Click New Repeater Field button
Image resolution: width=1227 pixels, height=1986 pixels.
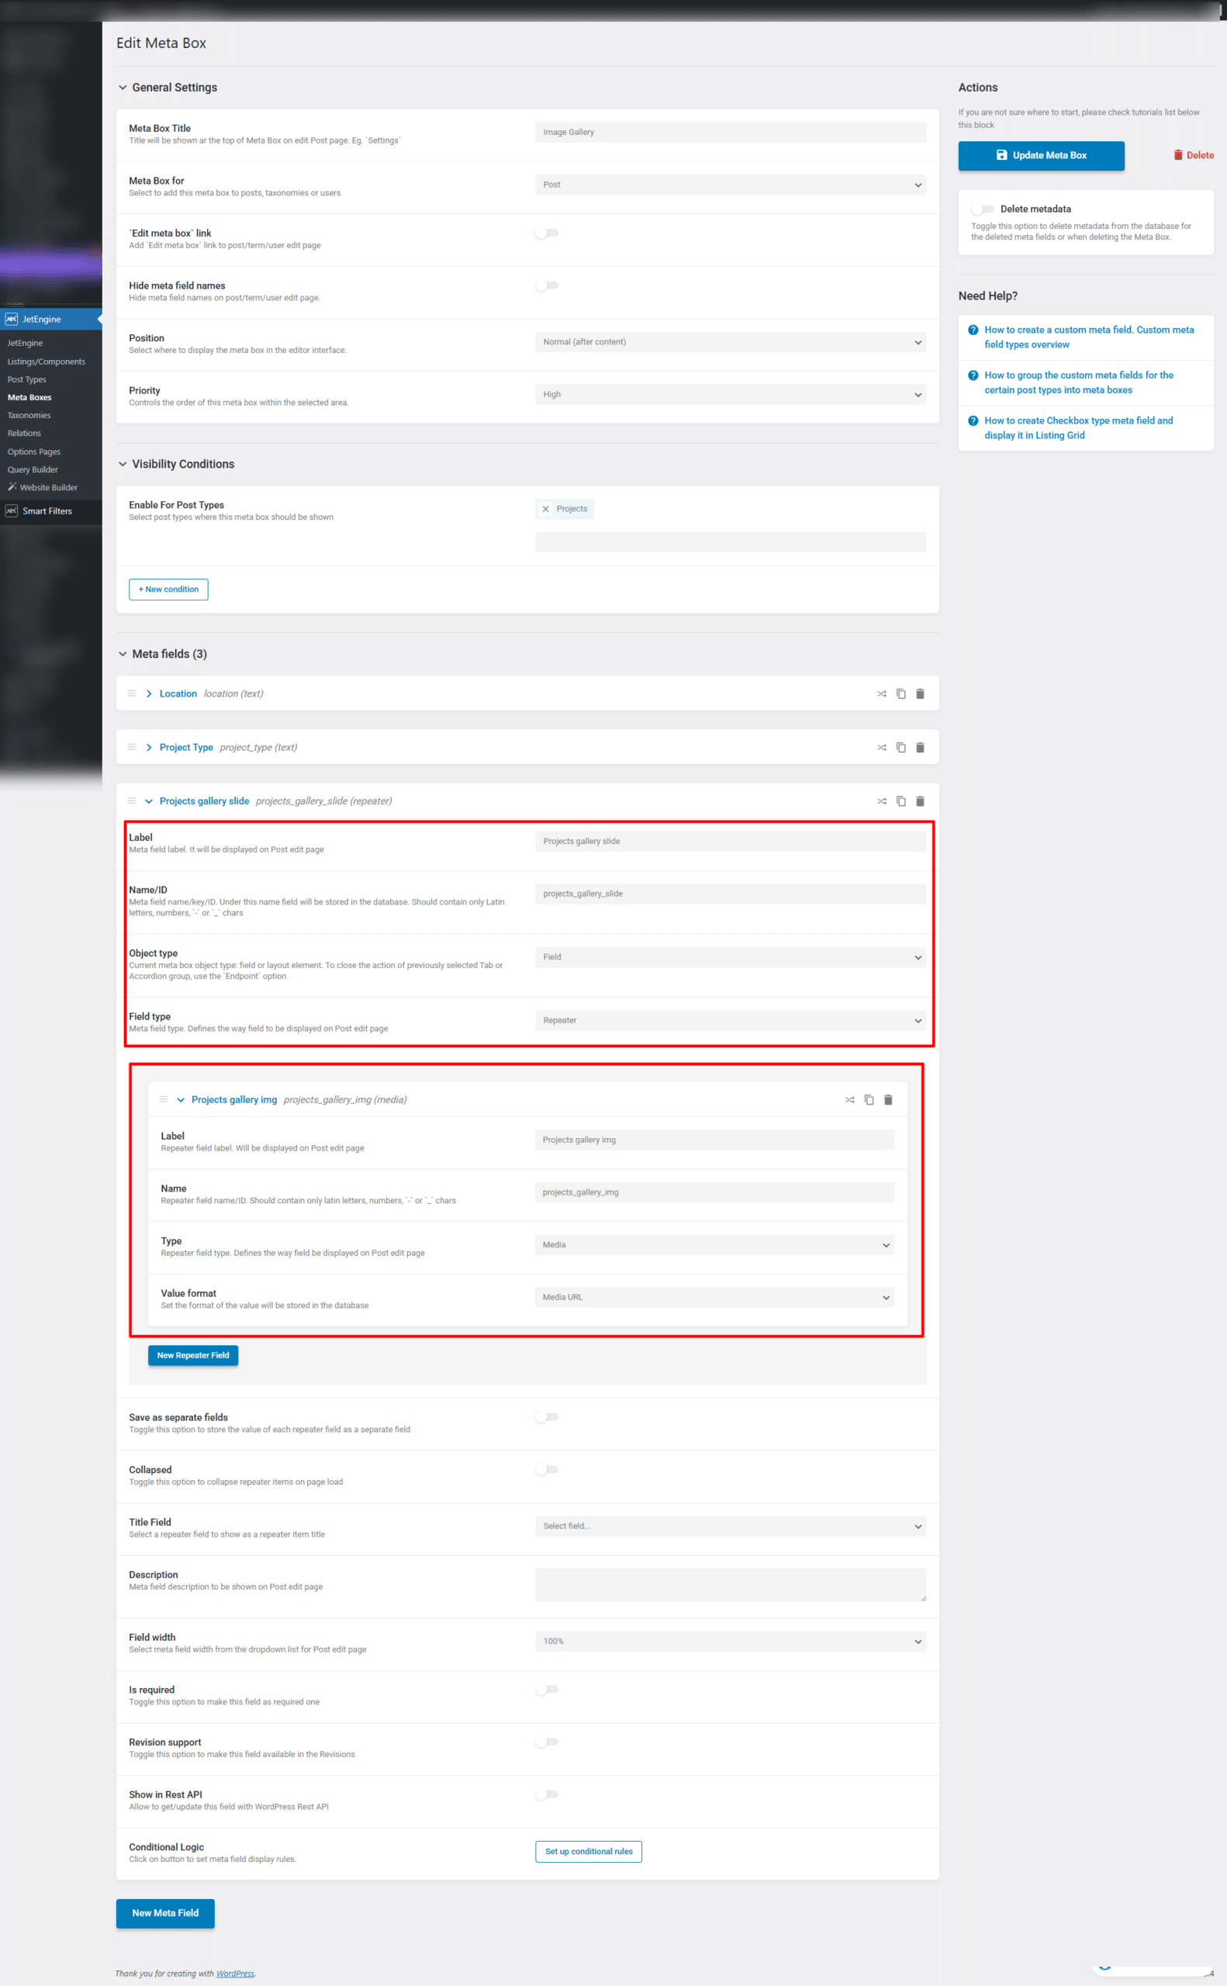[x=193, y=1355]
